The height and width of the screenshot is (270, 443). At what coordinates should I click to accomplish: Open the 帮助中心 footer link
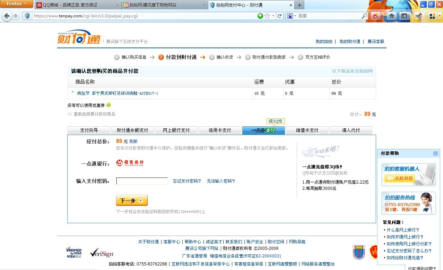(193, 242)
